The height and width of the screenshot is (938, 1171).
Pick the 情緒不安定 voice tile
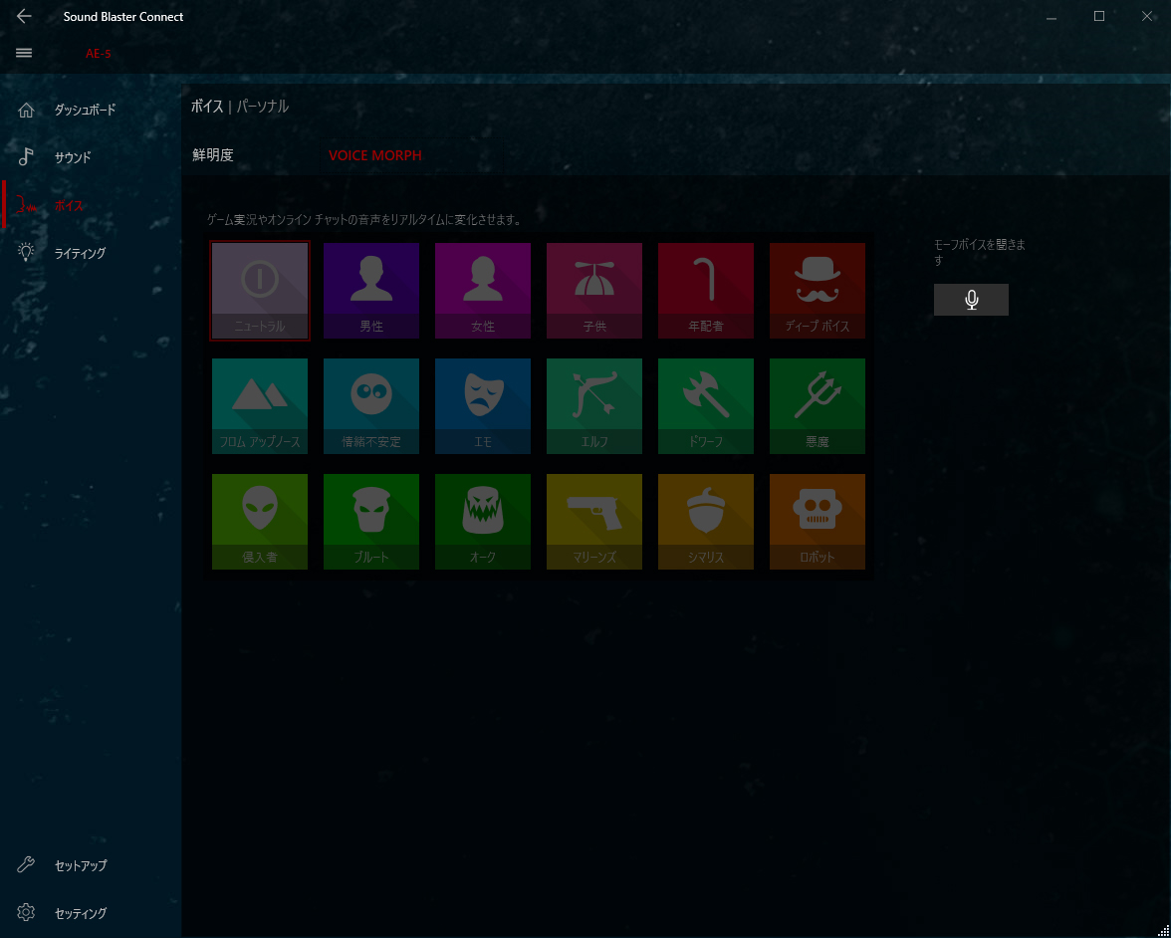[371, 406]
